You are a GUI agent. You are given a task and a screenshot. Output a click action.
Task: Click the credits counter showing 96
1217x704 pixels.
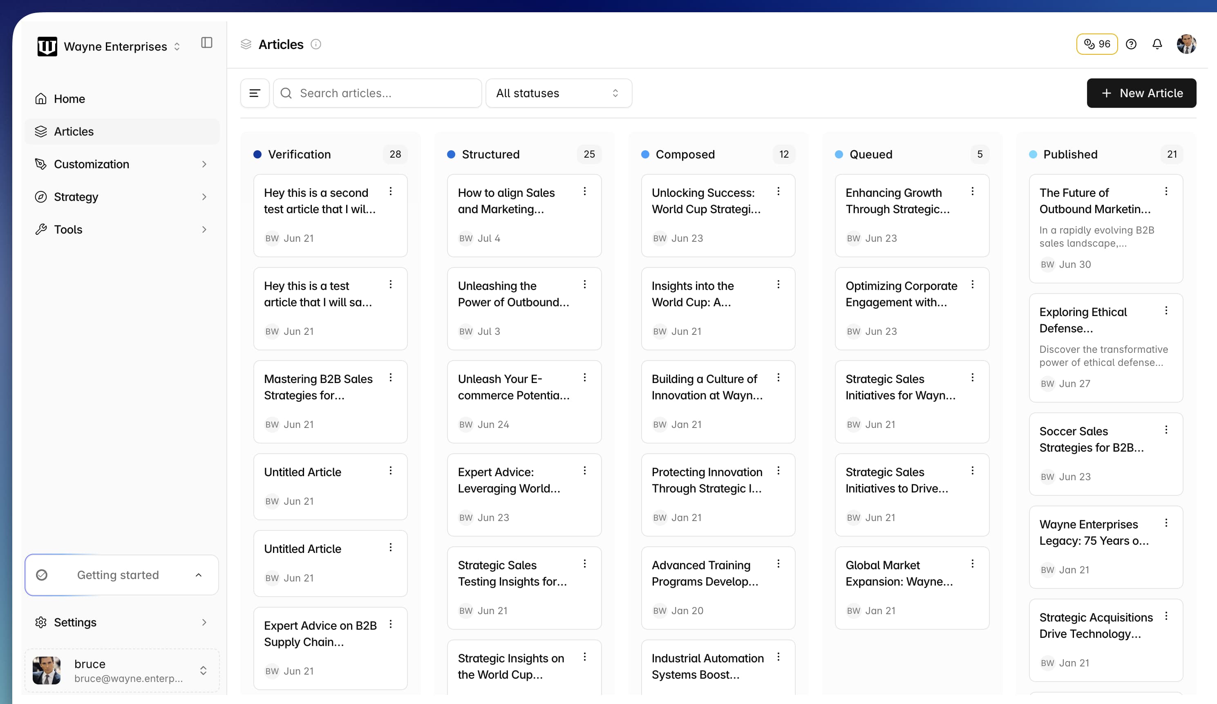[x=1097, y=44]
